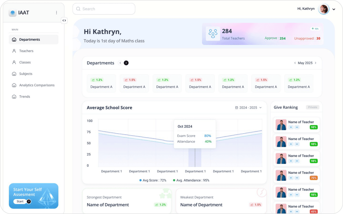
Task: Open the three-dot menu beside IAAT
Action: (57, 13)
